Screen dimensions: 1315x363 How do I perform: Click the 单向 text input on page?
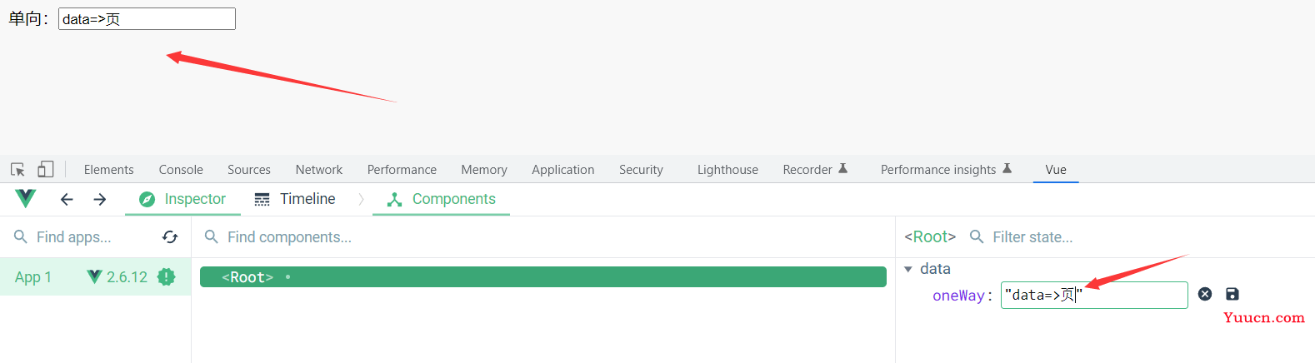tap(147, 18)
